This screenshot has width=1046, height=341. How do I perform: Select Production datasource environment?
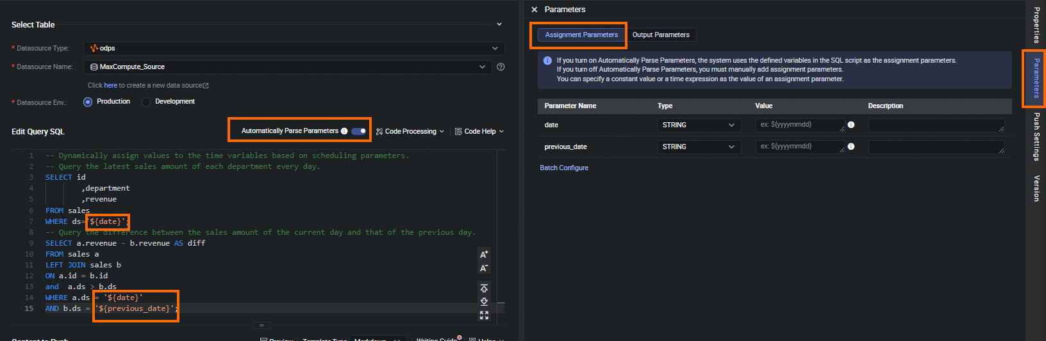pos(88,102)
